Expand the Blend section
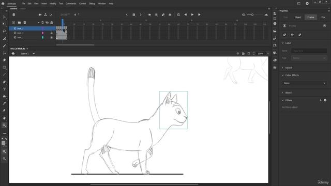Viewport: 331px width, 186px height. 283,93
